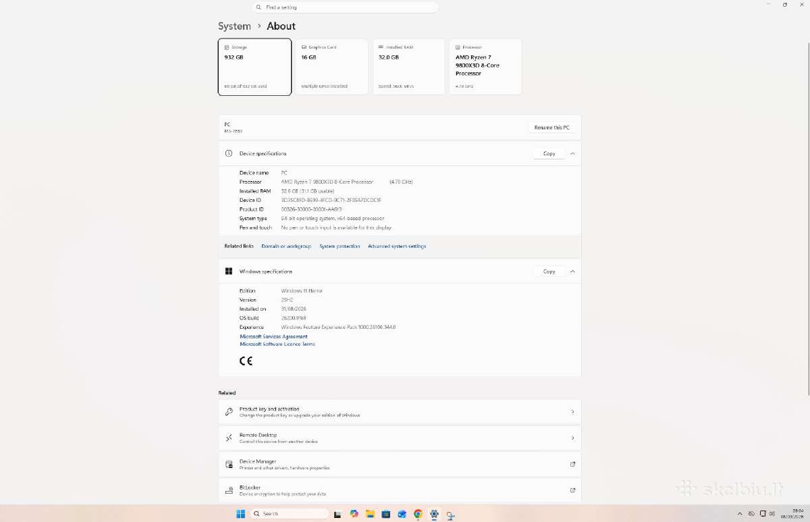Open Advanced system settings link
Image resolution: width=810 pixels, height=522 pixels.
(x=397, y=246)
